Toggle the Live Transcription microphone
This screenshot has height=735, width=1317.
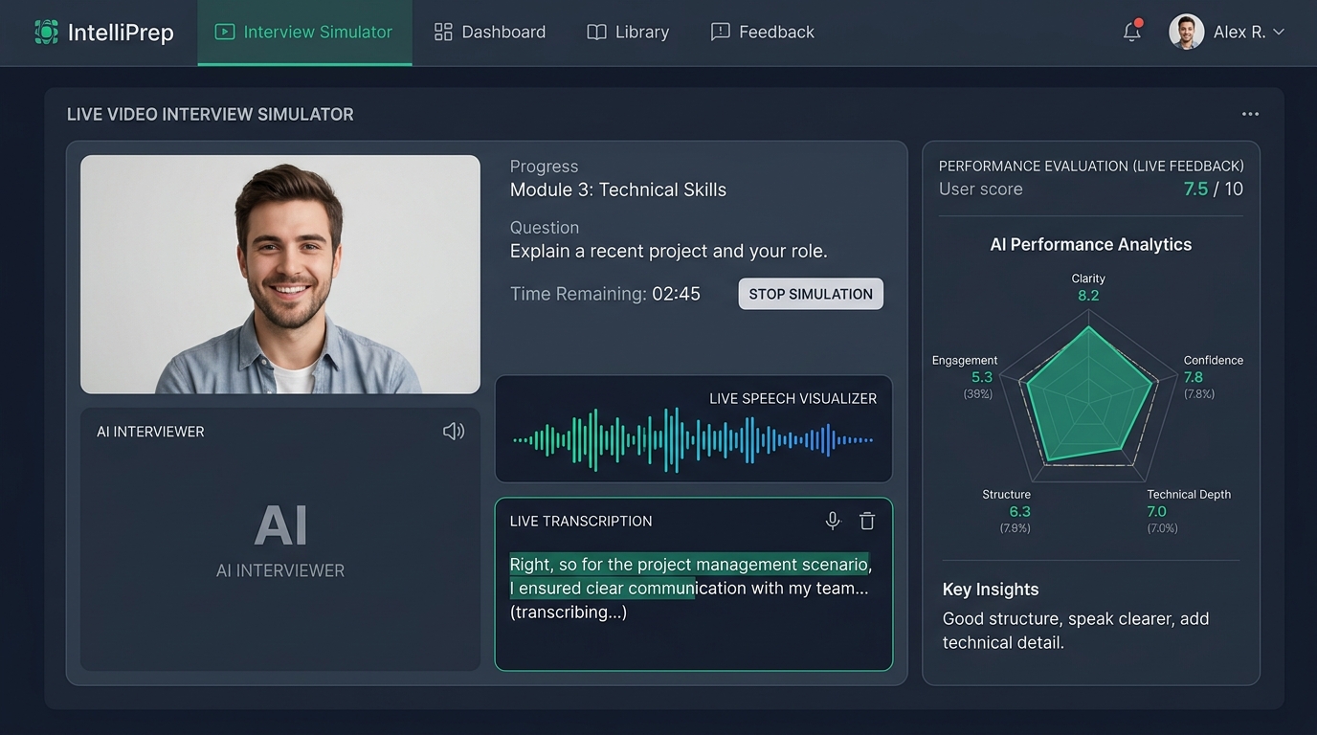pos(833,521)
